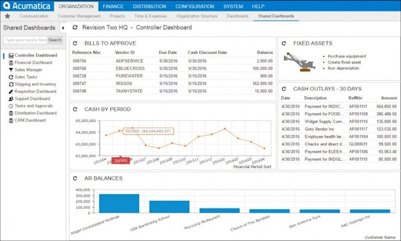Viewport: 401px width, 241px height.
Task: Switch to the Time & Expenses tab
Action: (x=150, y=16)
